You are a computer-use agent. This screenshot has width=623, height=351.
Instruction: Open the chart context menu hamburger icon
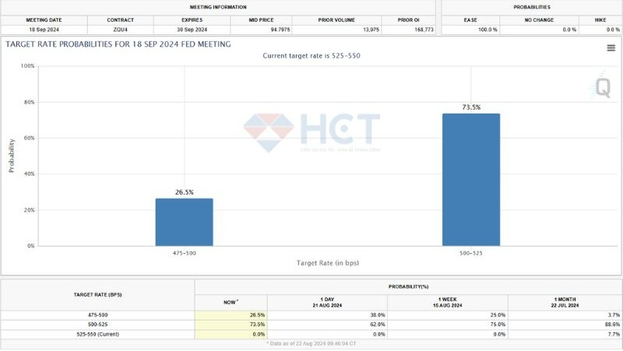click(611, 48)
